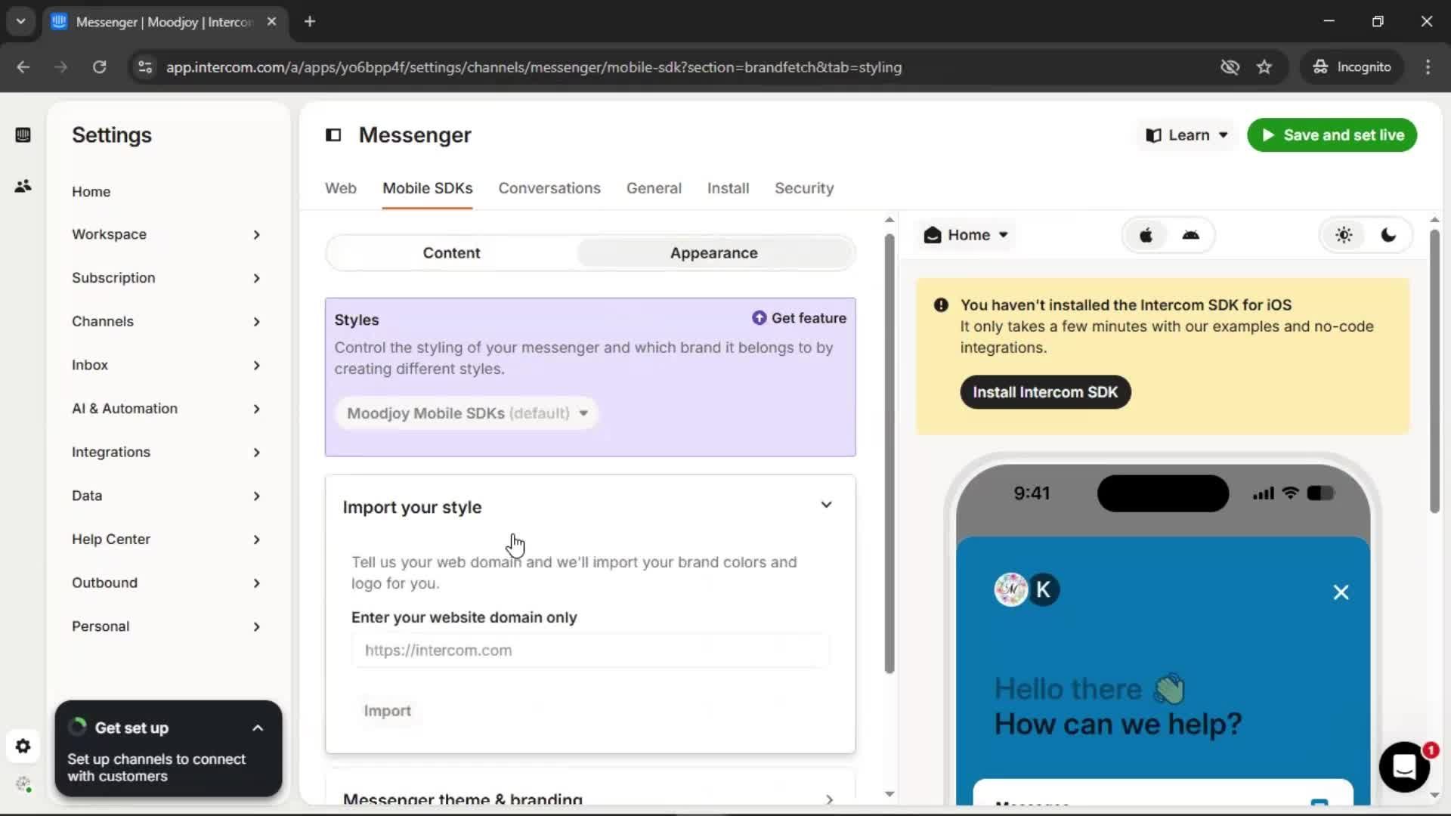Open the Conversations tab
Image resolution: width=1451 pixels, height=816 pixels.
549,188
